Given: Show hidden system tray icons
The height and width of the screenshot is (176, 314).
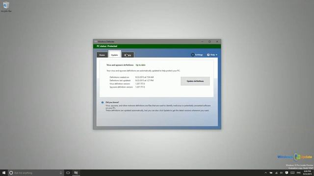Looking at the screenshot, I should click(265, 173).
